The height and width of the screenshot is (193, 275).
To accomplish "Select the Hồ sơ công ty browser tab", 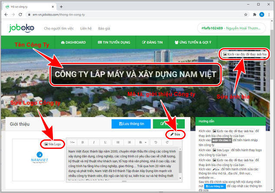I will pyautogui.click(x=30, y=7).
